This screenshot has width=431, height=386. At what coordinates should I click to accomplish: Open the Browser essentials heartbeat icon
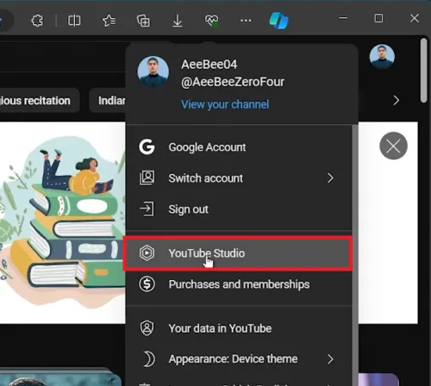(211, 21)
